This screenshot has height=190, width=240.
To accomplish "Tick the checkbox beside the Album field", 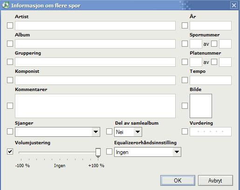I will click(10, 43).
